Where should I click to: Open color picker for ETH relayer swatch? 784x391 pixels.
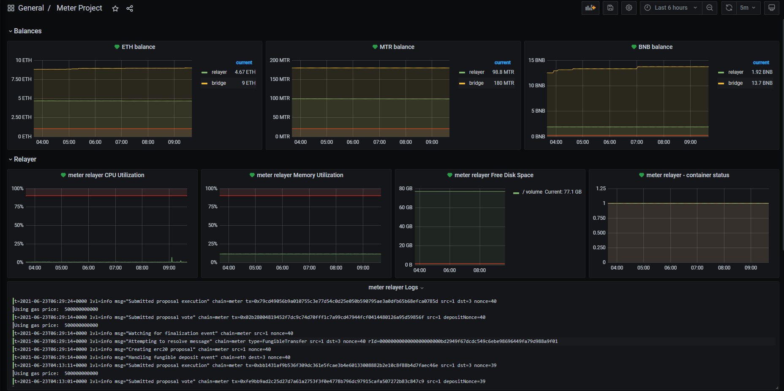coord(204,73)
